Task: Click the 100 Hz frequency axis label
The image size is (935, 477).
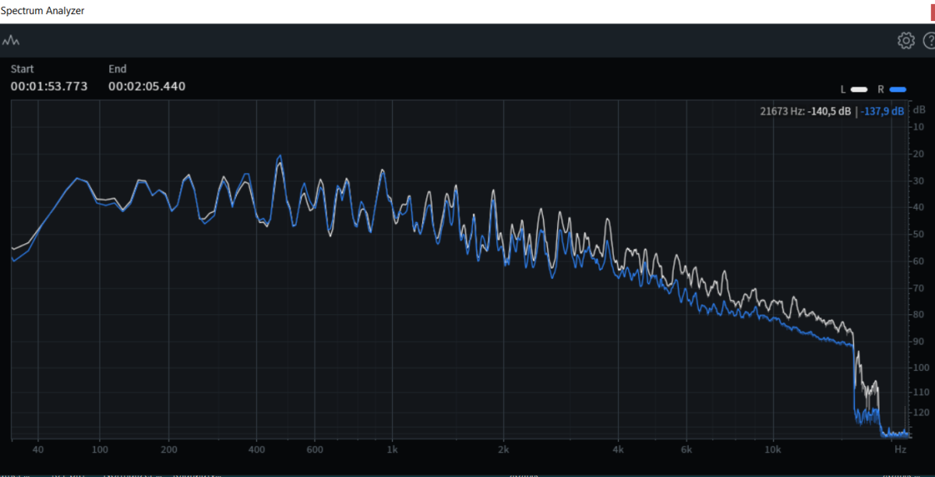Action: 100,450
